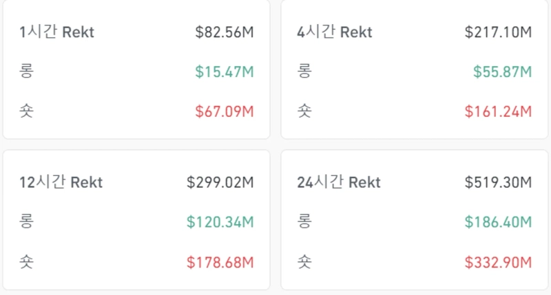
Task: Select the $178.68M short value
Action: (220, 262)
